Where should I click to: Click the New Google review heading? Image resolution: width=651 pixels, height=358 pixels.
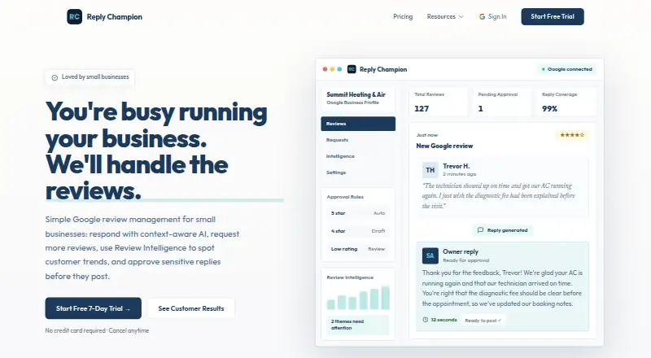coord(444,146)
